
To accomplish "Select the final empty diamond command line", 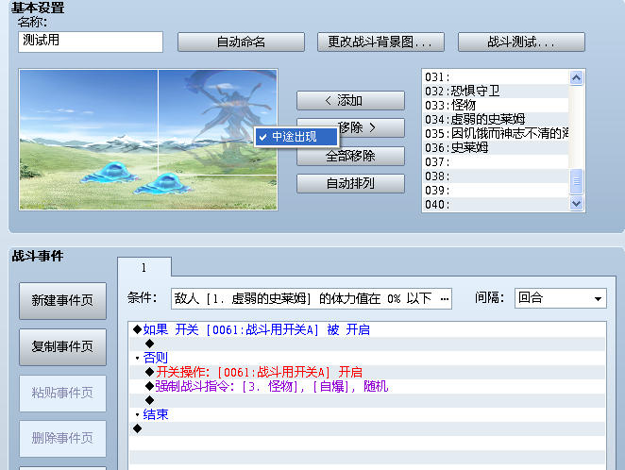I will coord(366,429).
